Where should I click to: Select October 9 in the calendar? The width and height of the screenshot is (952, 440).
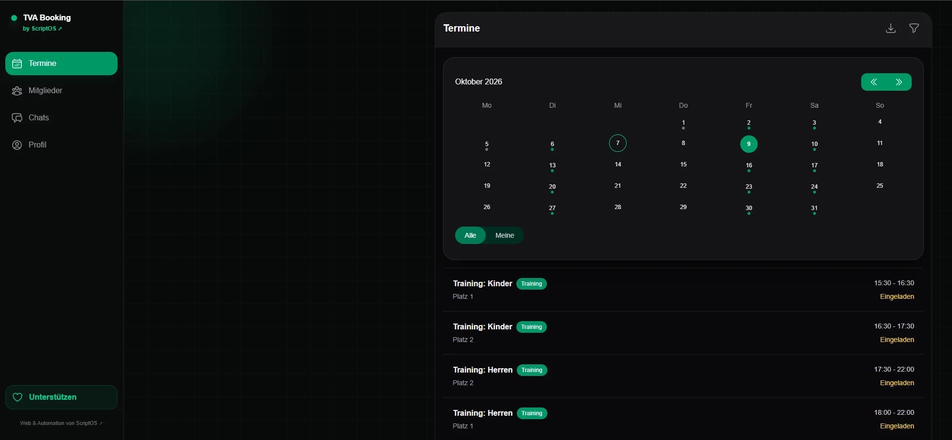pyautogui.click(x=749, y=144)
